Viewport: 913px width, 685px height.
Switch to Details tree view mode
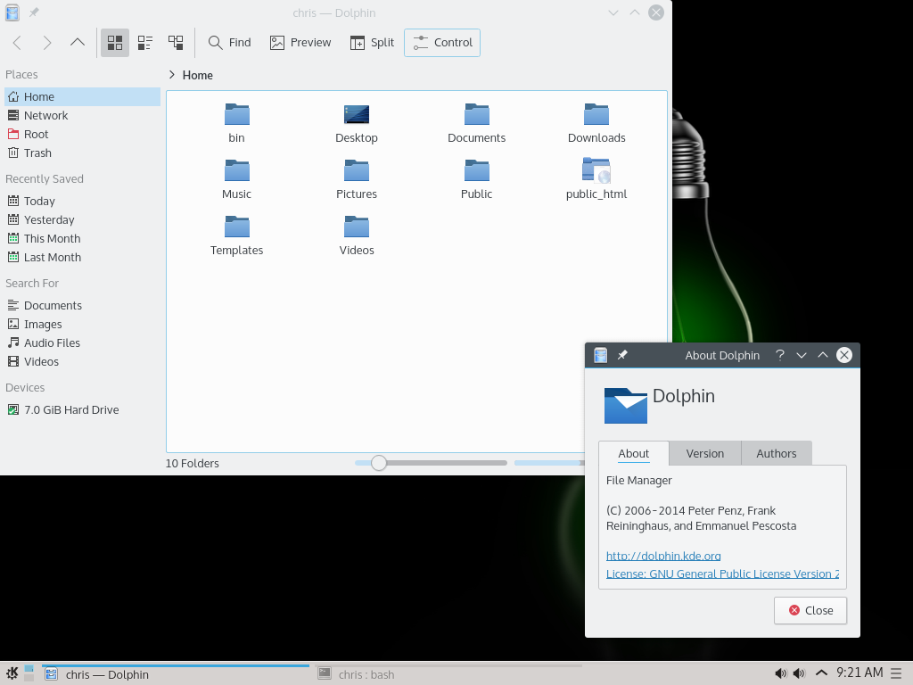click(x=176, y=43)
